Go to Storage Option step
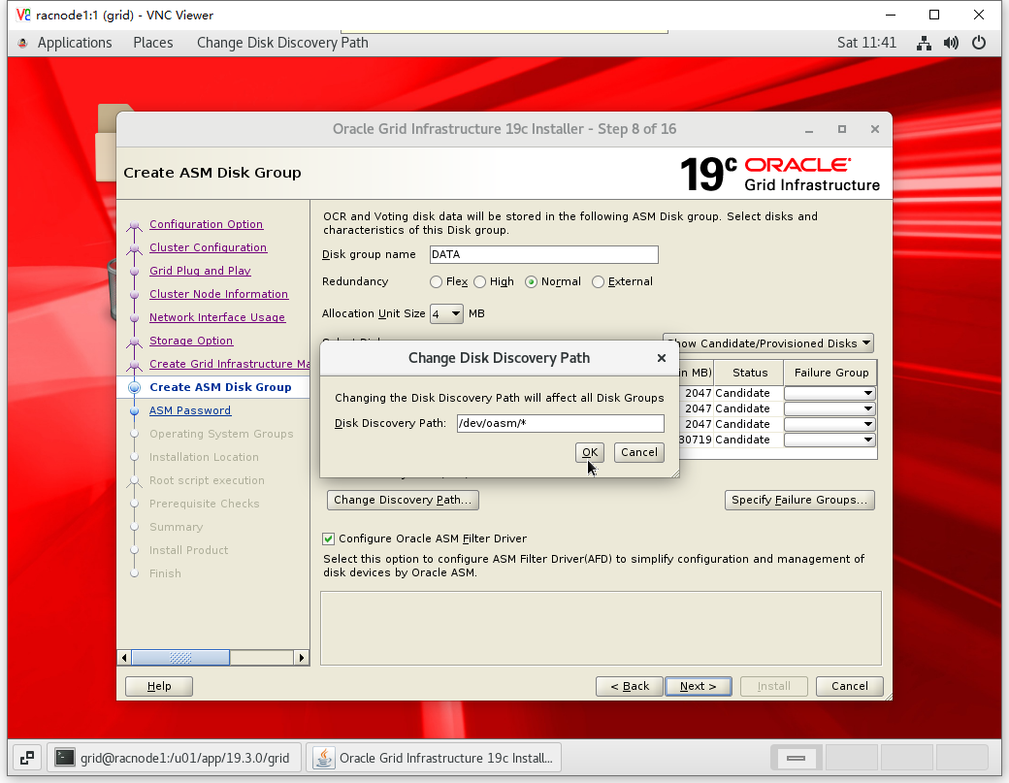The height and width of the screenshot is (783, 1009). 191,341
